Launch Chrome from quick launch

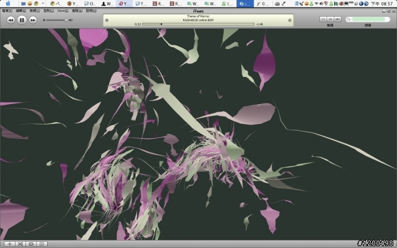pos(36,4)
